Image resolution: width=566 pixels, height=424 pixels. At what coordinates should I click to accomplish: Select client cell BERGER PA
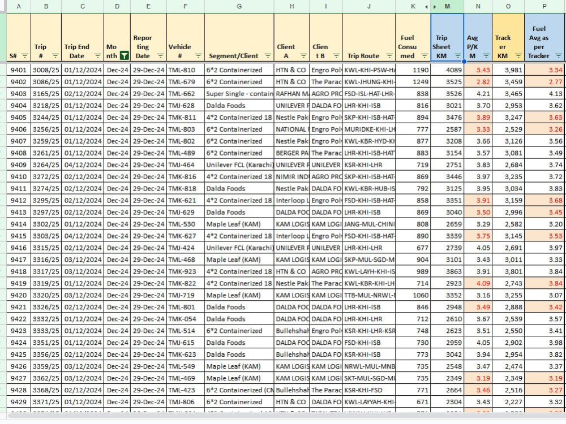(291, 153)
